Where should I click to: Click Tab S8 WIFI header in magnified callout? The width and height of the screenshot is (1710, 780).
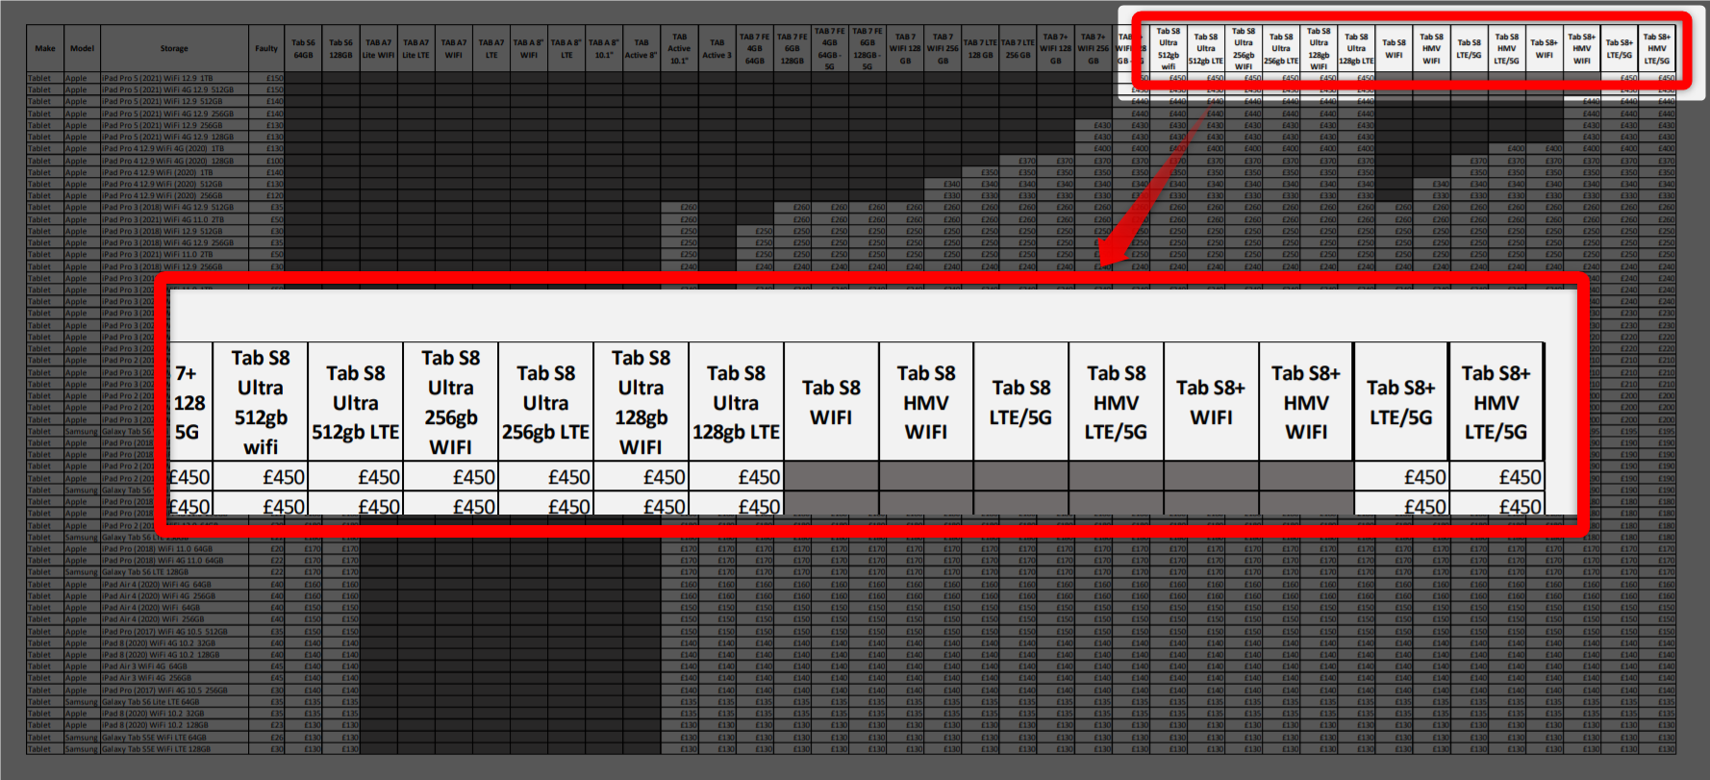831,402
